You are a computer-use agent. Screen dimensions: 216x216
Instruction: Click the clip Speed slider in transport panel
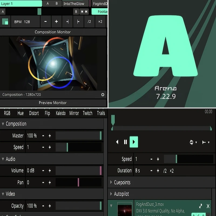[188, 159]
